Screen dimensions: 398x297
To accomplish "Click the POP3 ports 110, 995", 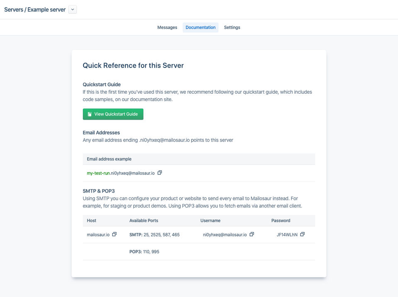I will [144, 251].
